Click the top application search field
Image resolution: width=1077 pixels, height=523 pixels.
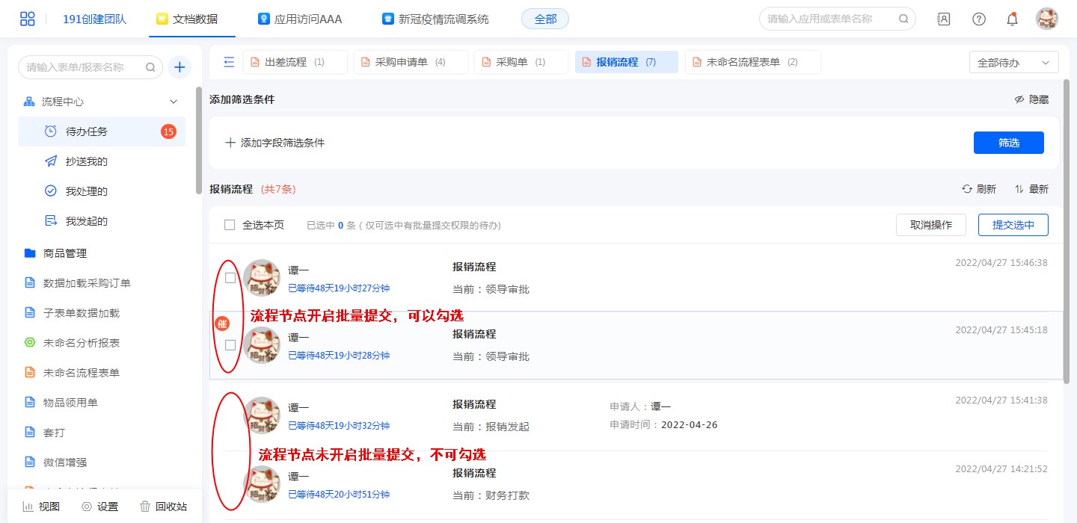tap(829, 19)
